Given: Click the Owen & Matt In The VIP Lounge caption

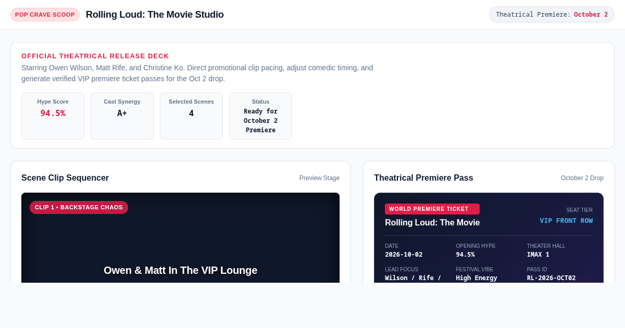Looking at the screenshot, I should (180, 270).
